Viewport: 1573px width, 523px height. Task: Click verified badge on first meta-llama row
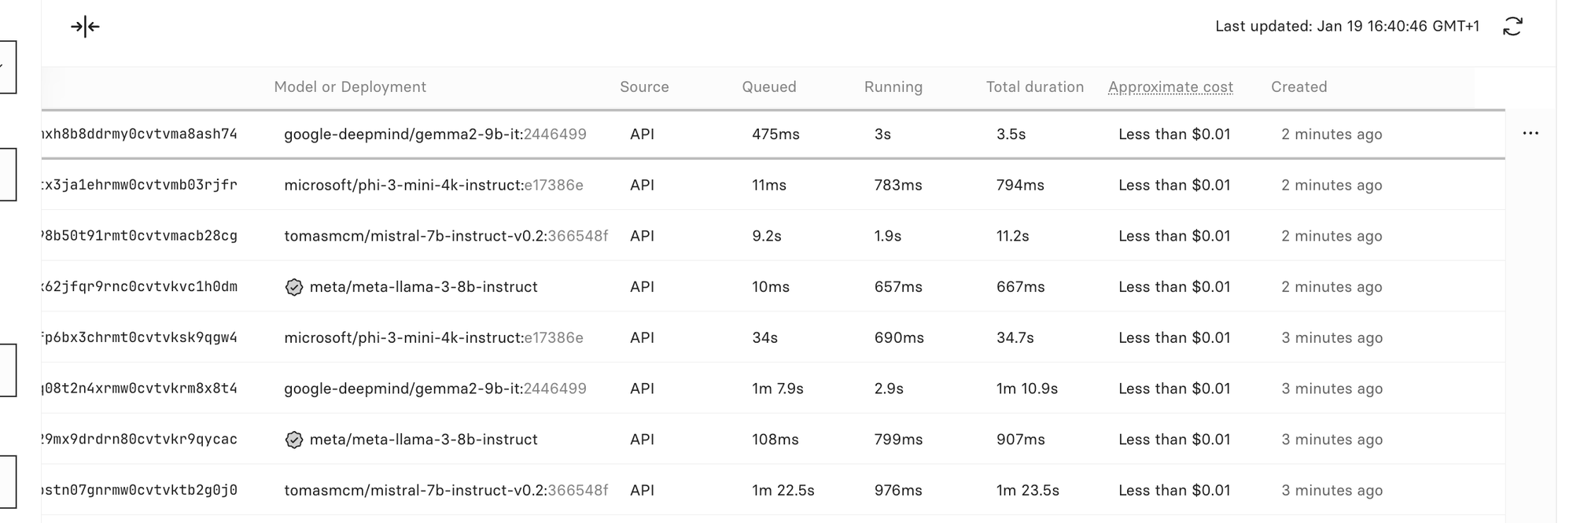(x=293, y=287)
